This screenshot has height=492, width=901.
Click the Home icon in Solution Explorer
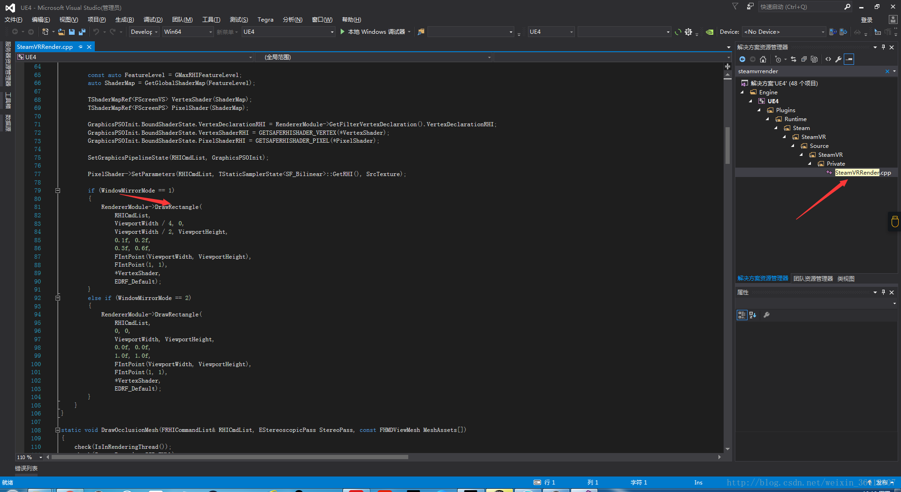pos(763,59)
